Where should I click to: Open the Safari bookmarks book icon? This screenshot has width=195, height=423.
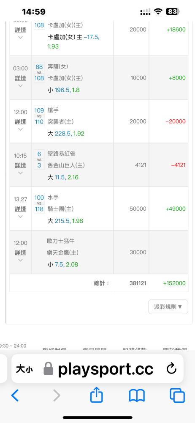pos(137,396)
